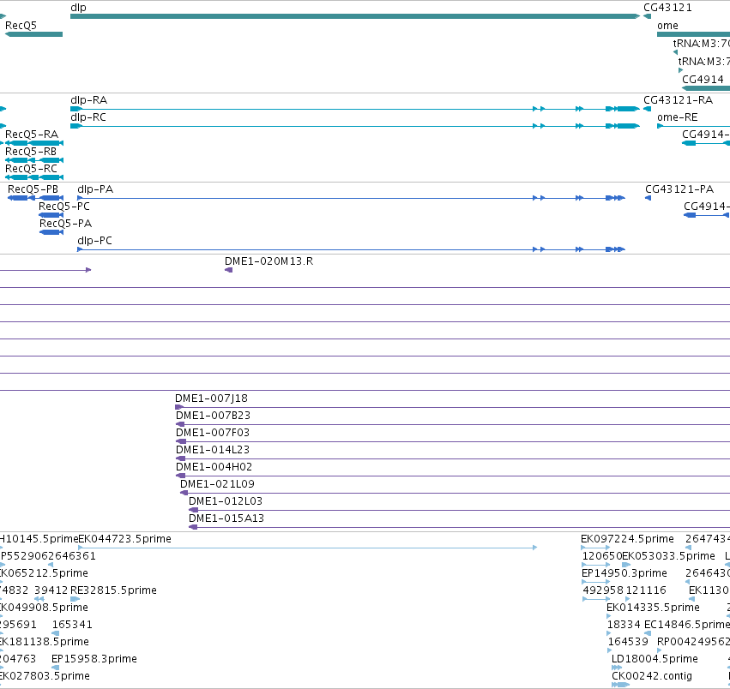730x689 pixels.
Task: Select the RecQ5 gene feature
Action: (x=33, y=34)
